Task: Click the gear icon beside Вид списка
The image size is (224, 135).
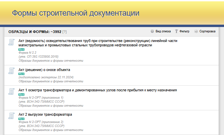Action: 152,31
